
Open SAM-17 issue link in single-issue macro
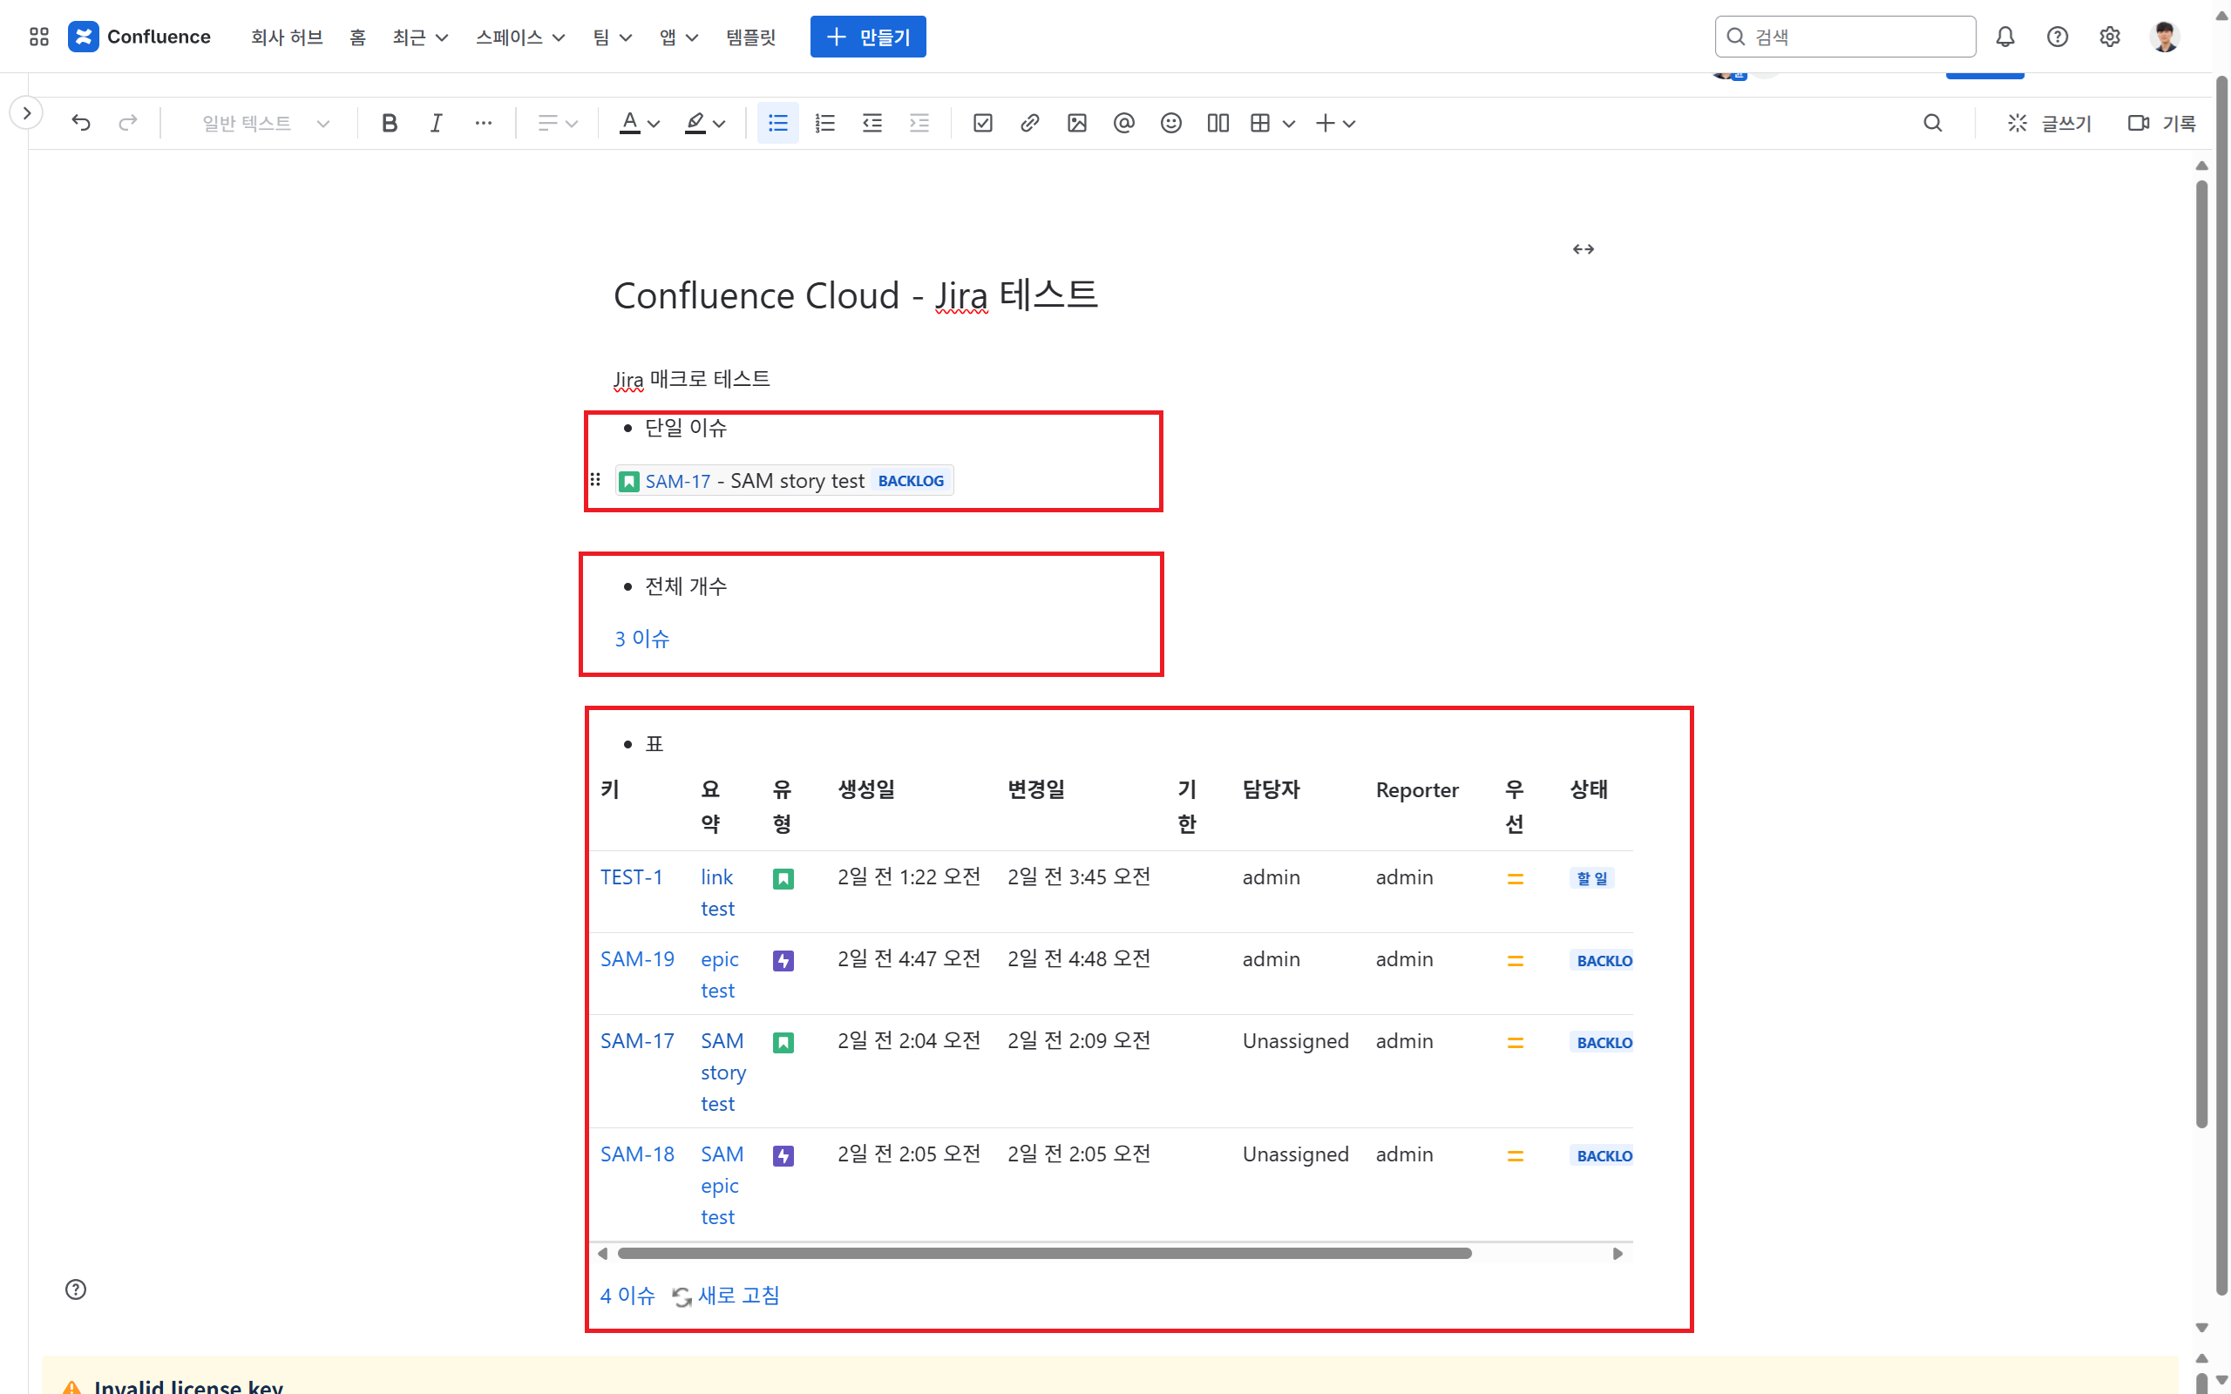point(678,481)
